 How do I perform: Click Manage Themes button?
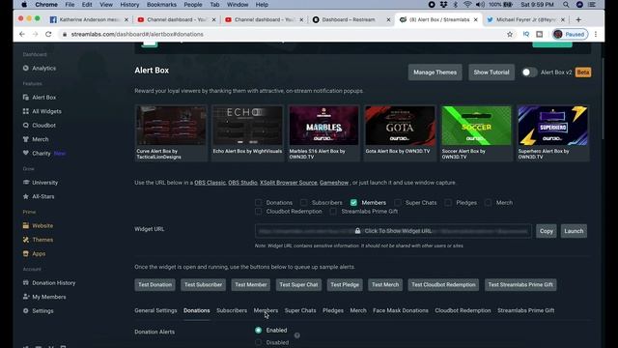coord(435,72)
